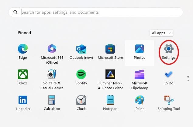The width and height of the screenshot is (193, 127).
Task: Click the All apps button
Action: 161,33
